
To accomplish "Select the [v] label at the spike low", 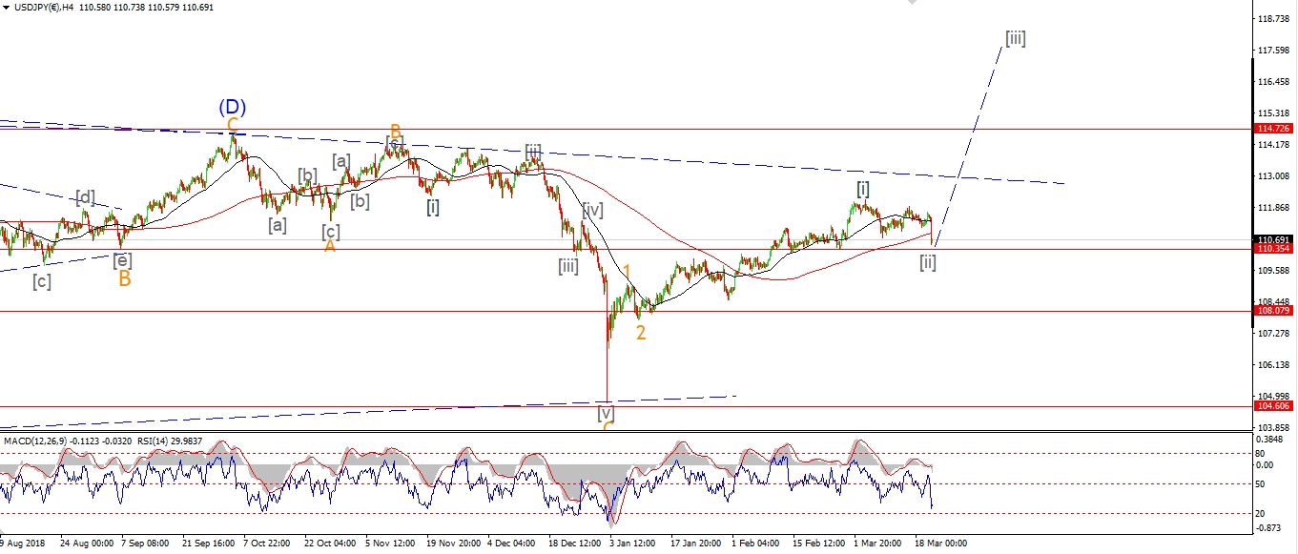I will [606, 413].
